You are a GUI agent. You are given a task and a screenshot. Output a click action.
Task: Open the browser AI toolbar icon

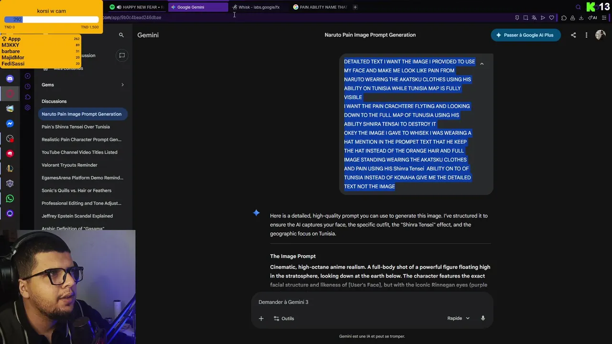[592, 18]
